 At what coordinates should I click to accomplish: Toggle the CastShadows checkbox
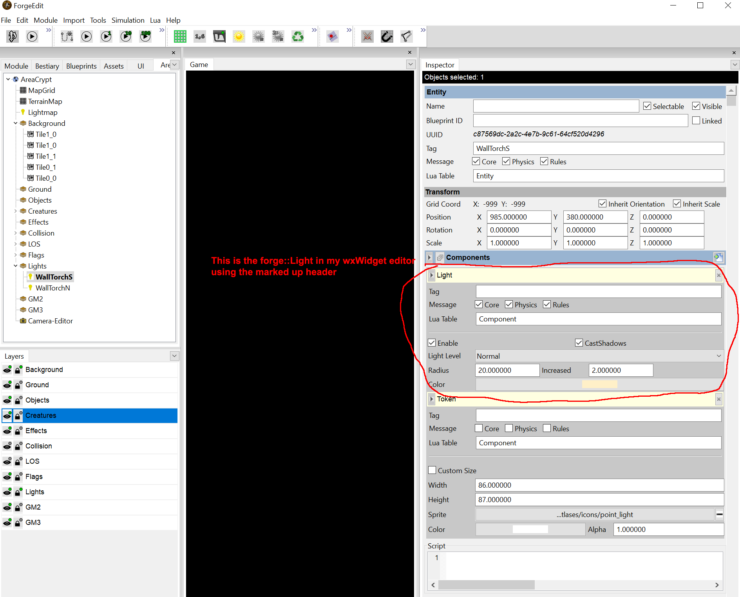(579, 343)
